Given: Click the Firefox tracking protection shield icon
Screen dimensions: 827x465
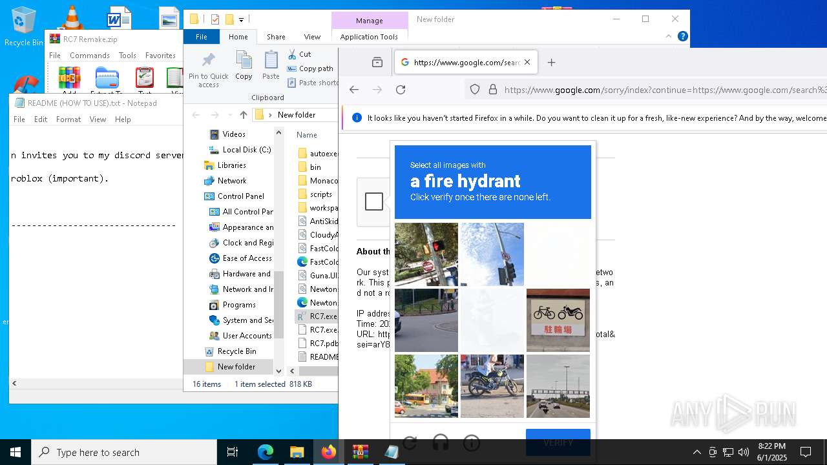Looking at the screenshot, I should (x=475, y=90).
